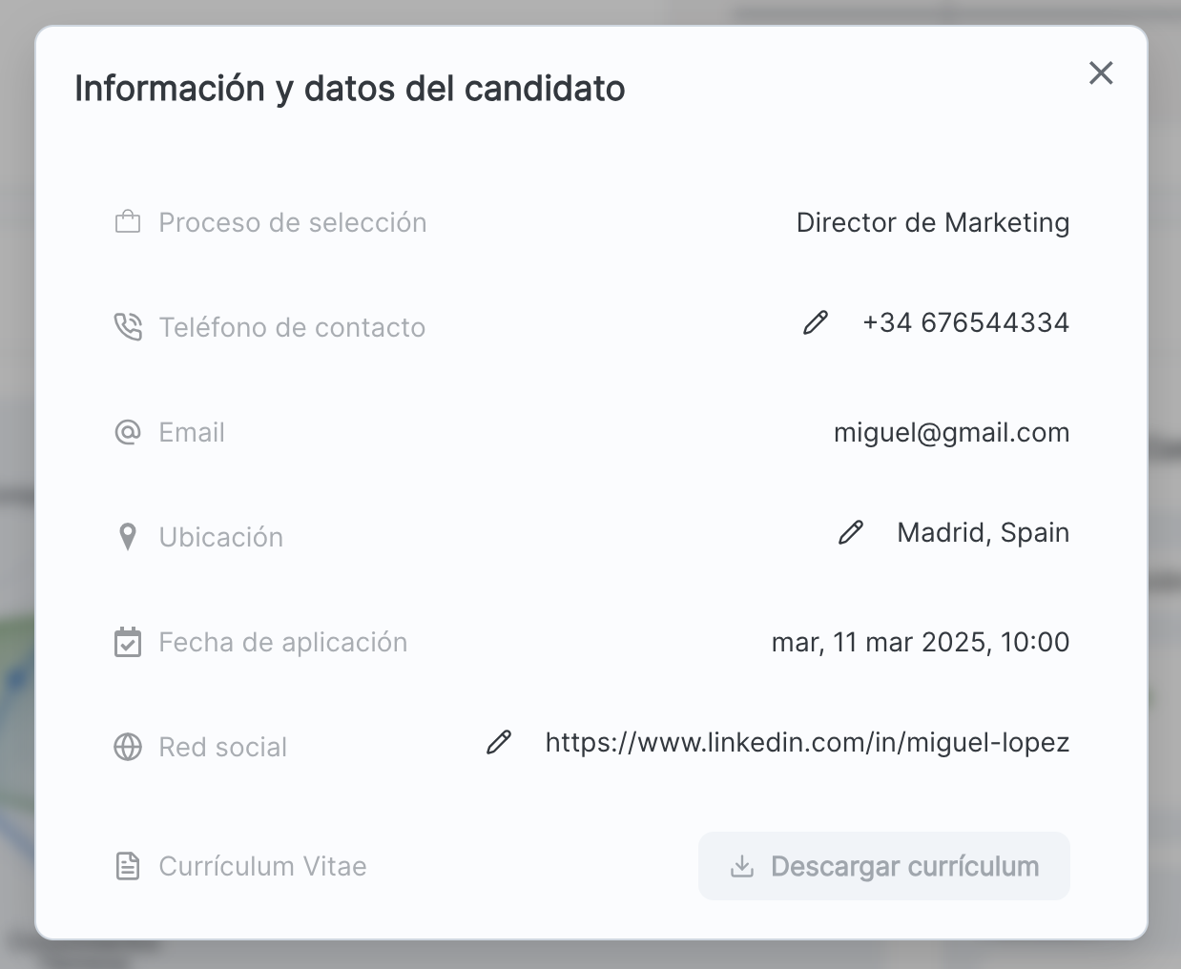Click the map pin icon for Ubicación
This screenshot has width=1181, height=969.
click(128, 537)
